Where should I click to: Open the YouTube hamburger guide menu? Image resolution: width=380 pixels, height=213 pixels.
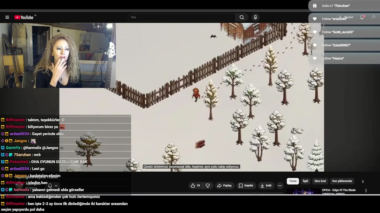[x=7, y=17]
